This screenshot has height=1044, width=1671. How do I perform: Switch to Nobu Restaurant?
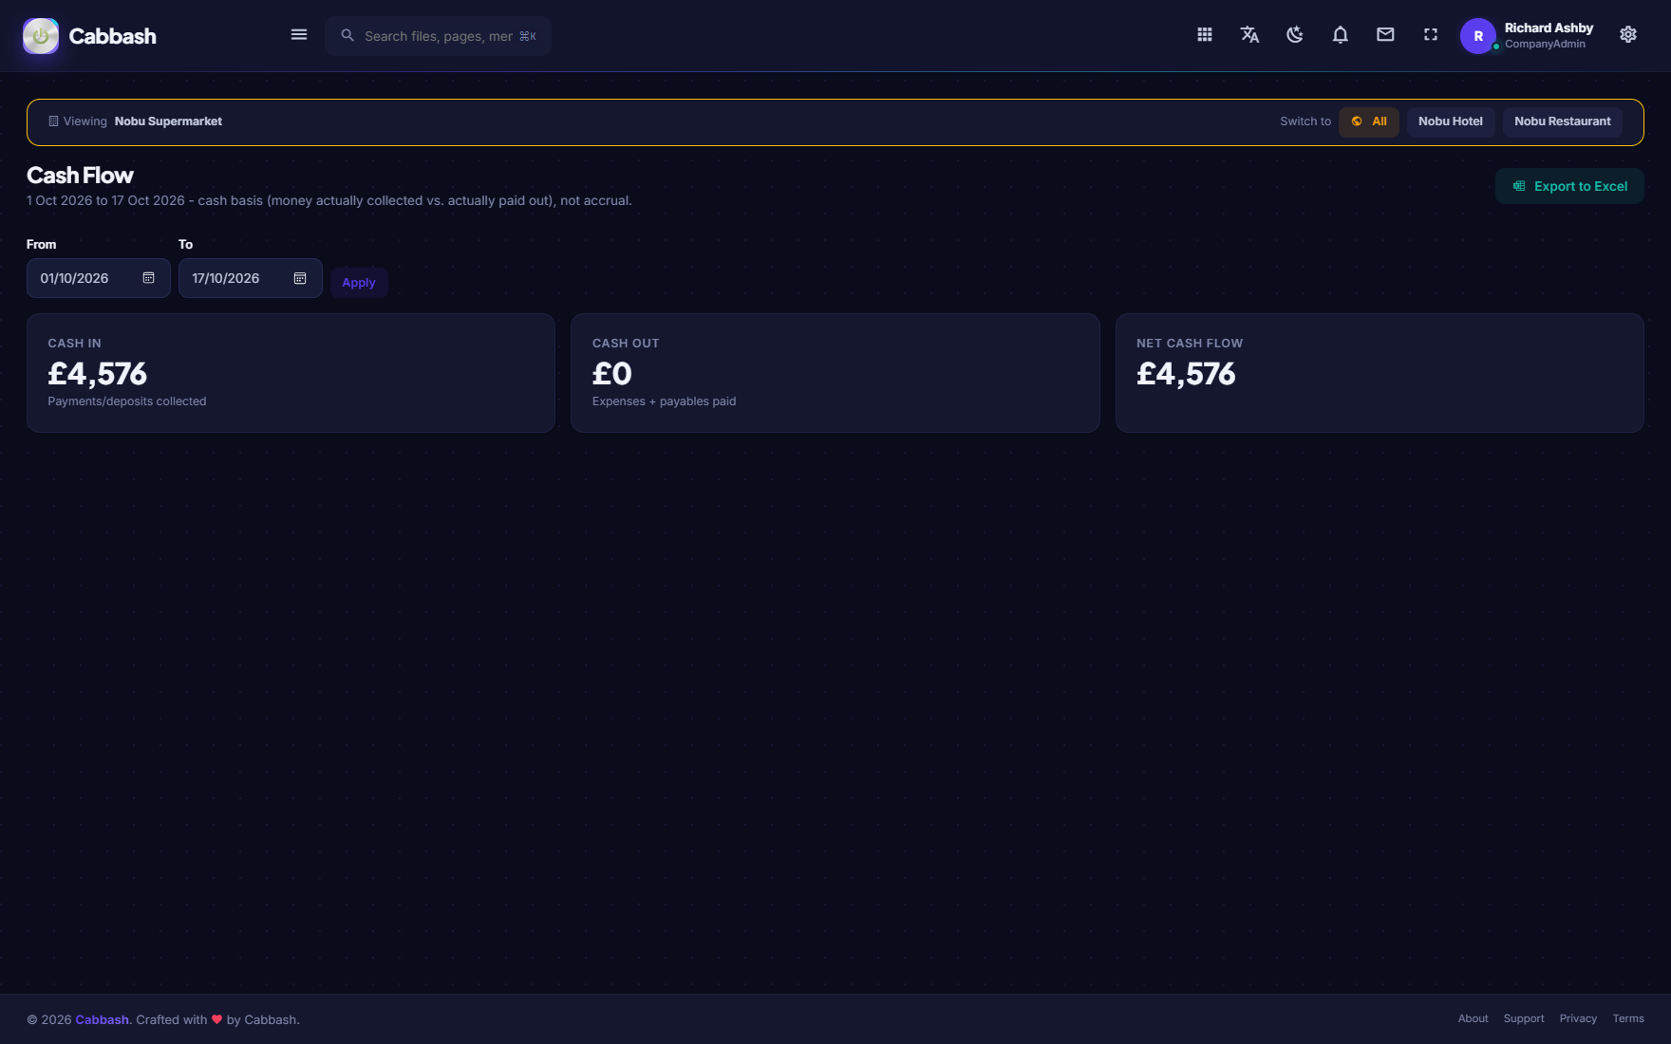pos(1563,121)
